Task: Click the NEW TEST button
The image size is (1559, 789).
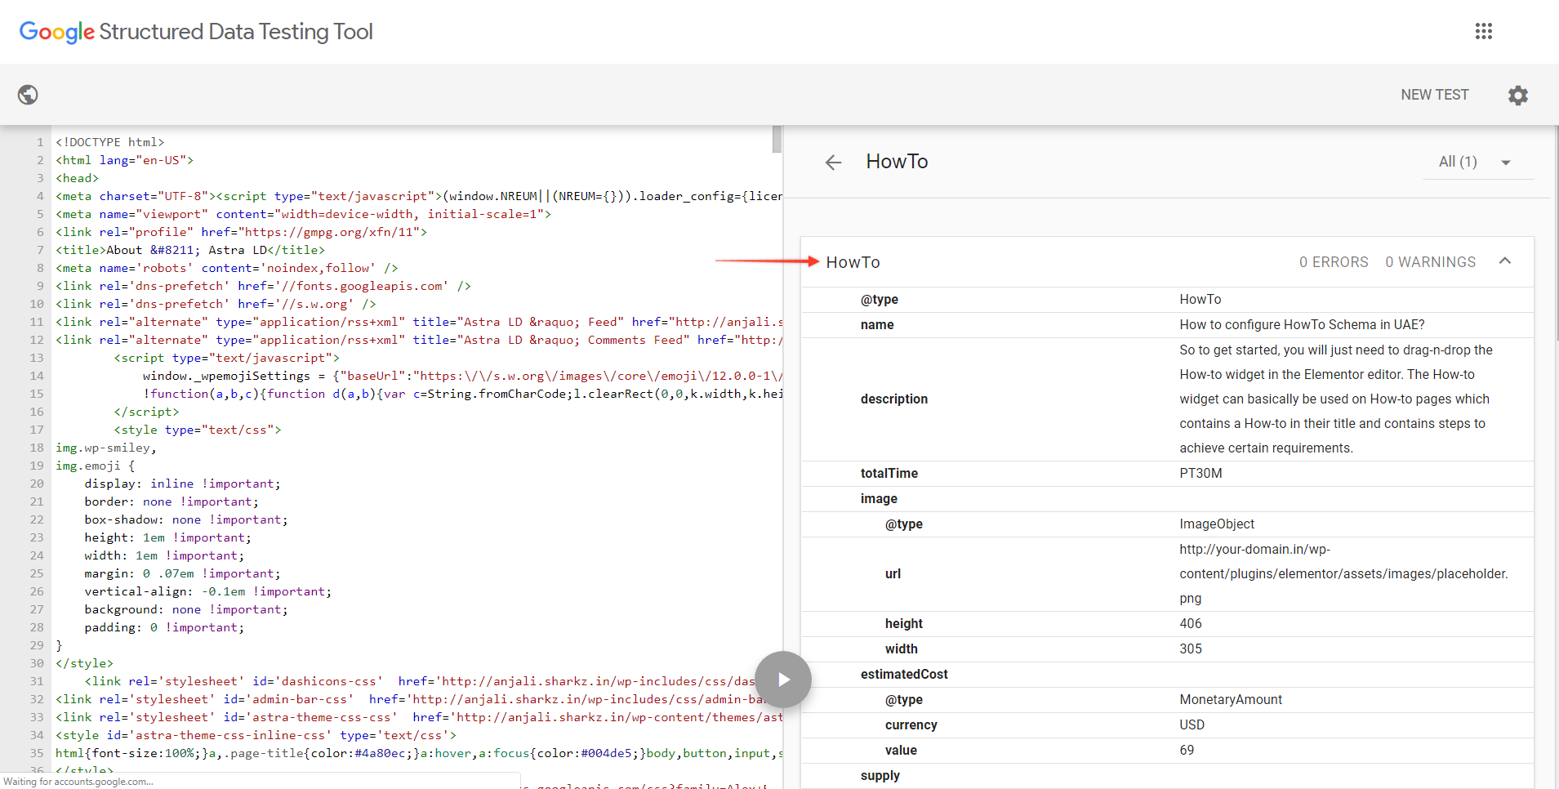Action: click(1434, 95)
